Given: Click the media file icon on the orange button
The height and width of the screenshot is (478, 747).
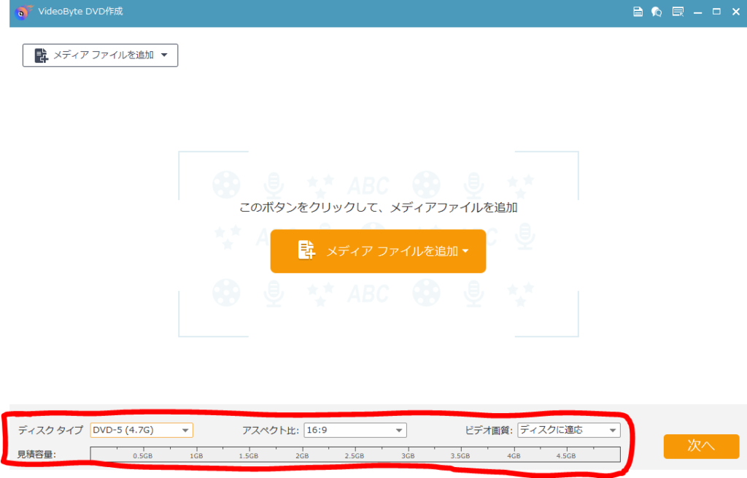Looking at the screenshot, I should tap(307, 251).
